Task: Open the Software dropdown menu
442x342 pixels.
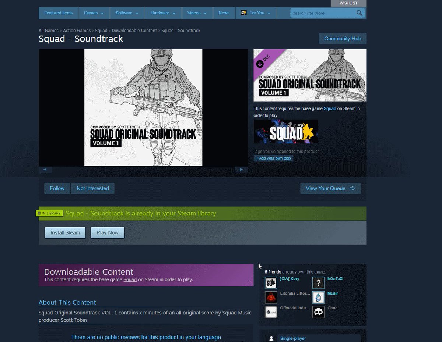Action: 127,13
